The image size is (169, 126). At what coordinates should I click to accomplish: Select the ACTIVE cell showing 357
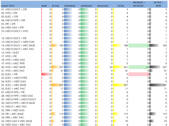point(58,85)
